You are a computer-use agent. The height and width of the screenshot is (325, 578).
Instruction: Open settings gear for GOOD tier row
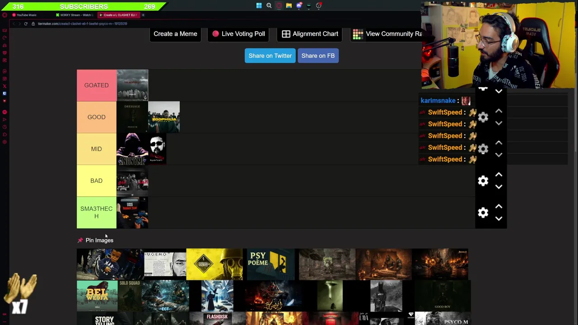(x=483, y=117)
